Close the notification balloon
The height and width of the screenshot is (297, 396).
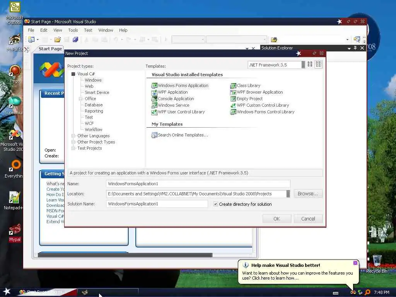(x=355, y=263)
